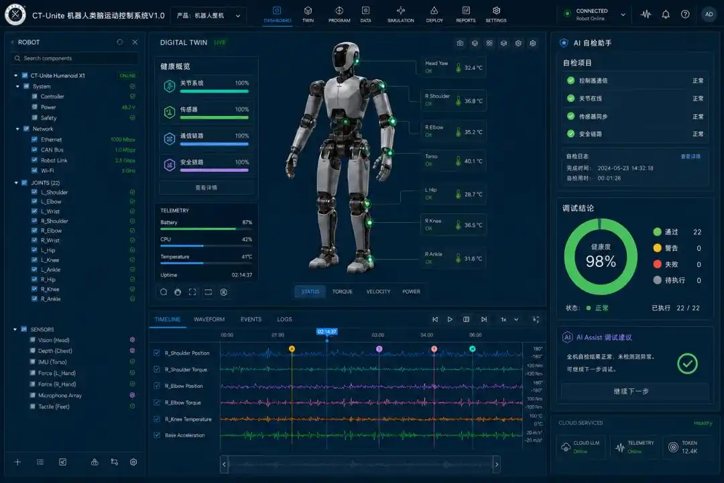
Task: Open the product 机器人整机 dropdown
Action: [208, 15]
